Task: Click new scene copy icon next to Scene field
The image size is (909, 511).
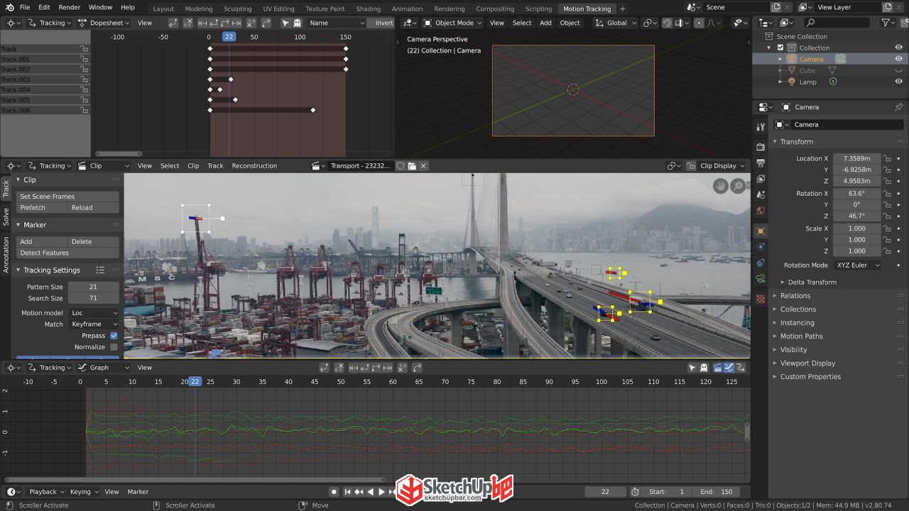Action: pos(776,7)
